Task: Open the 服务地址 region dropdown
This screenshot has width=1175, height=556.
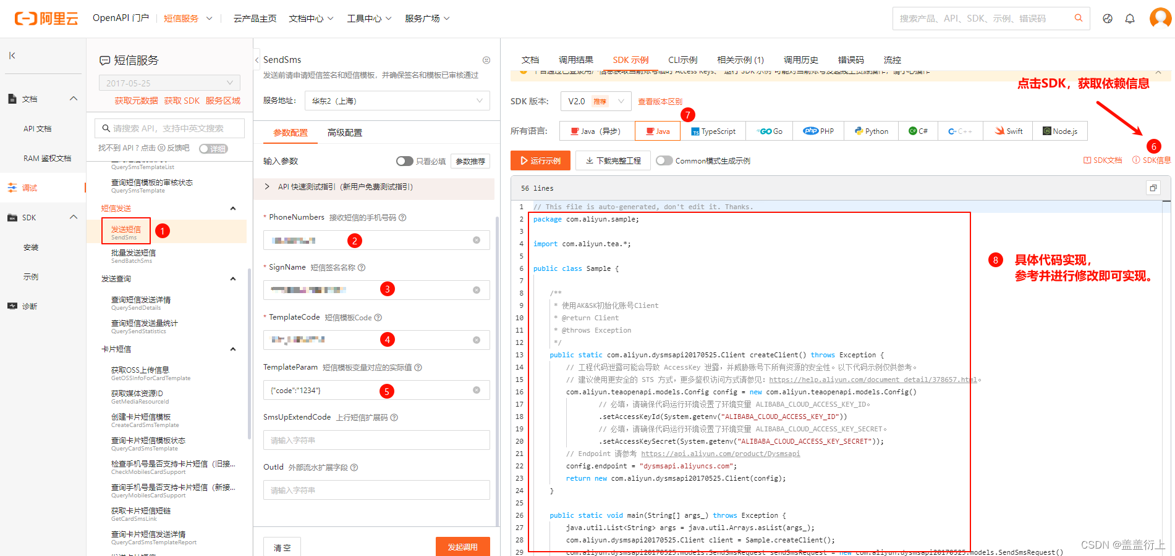Action: 397,101
